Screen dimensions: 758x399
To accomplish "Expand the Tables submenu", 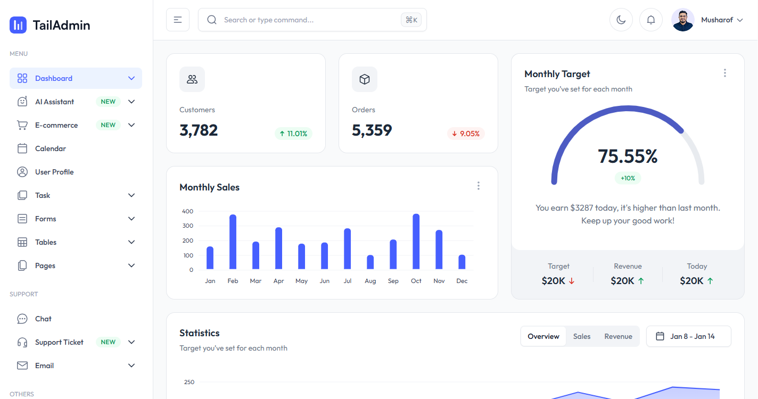I will (131, 242).
